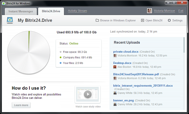The image size is (189, 114).
Task: Open Bitrx24CloudSept2013Release.pdf
Action: [136, 74]
